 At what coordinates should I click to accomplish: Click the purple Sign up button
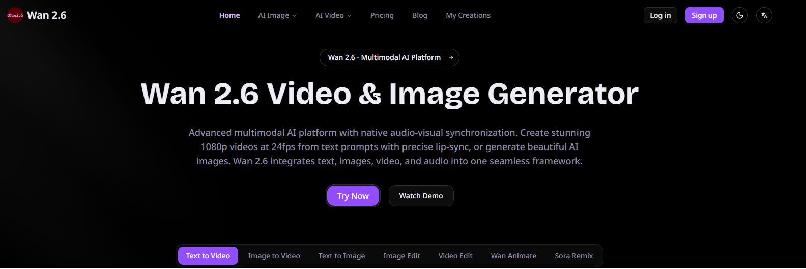(x=704, y=15)
